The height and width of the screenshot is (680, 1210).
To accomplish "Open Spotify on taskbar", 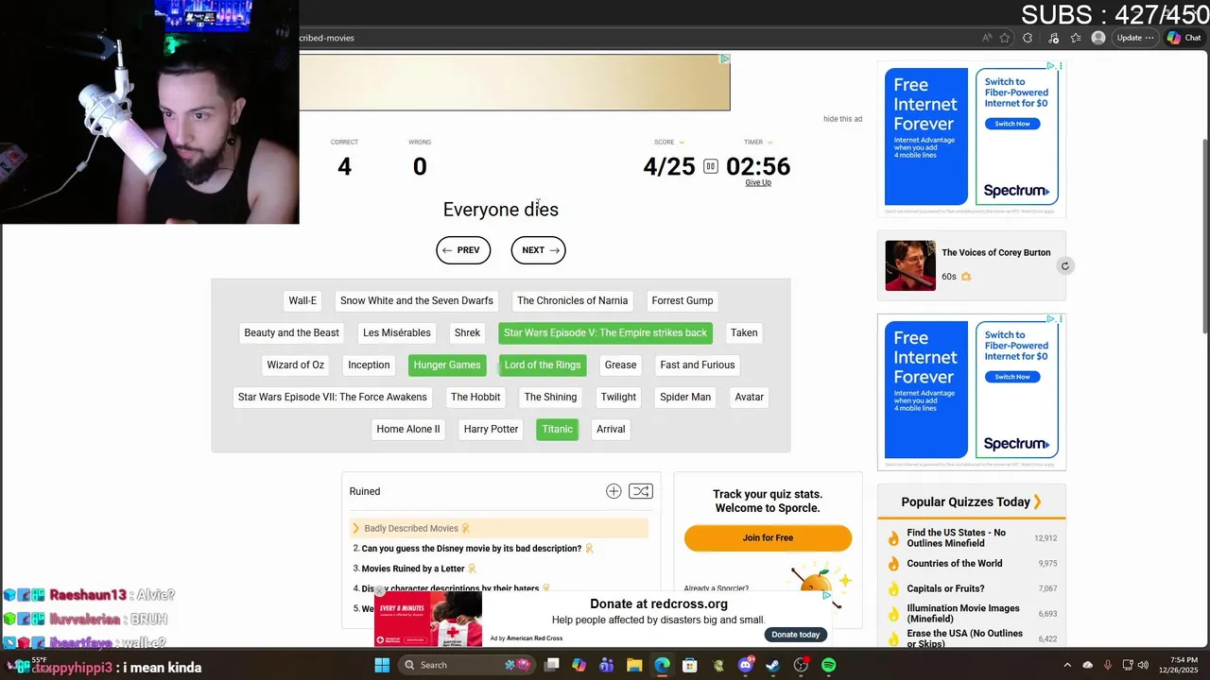I will coord(828,665).
